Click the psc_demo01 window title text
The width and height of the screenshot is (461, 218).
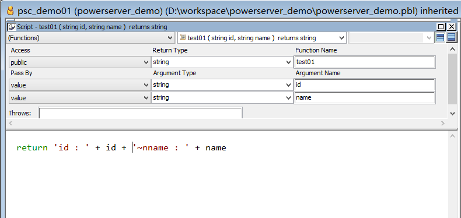238,11
